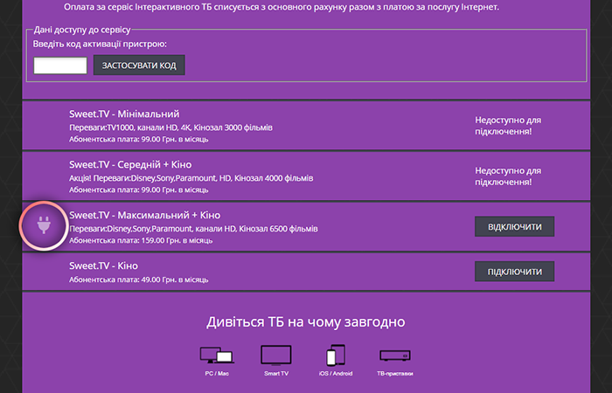Click the plug icon beside Максимальний + Кіно
The image size is (612, 393).
click(x=44, y=225)
